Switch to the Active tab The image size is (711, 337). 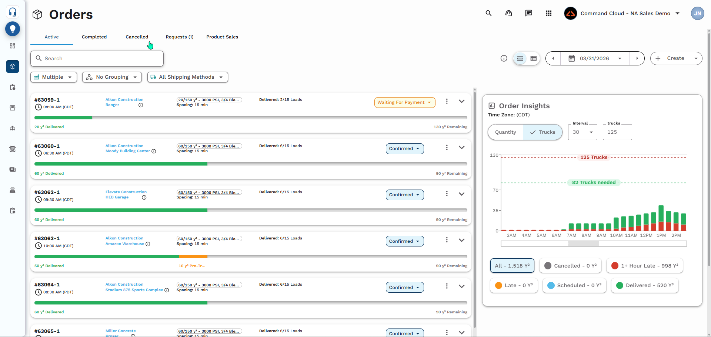52,37
